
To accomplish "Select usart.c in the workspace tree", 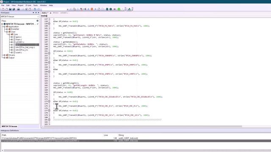I will point(19,52).
